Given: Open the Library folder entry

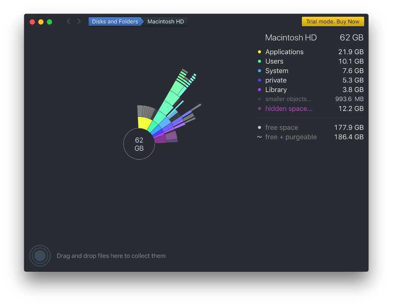Looking at the screenshot, I should 276,90.
